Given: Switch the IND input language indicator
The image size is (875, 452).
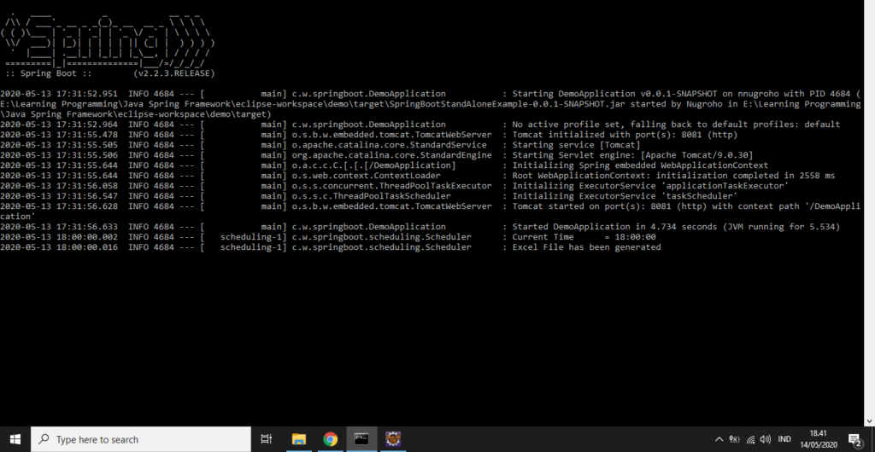Looking at the screenshot, I should [784, 438].
